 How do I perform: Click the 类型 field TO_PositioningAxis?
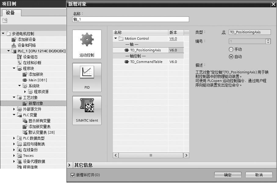tap(250, 32)
